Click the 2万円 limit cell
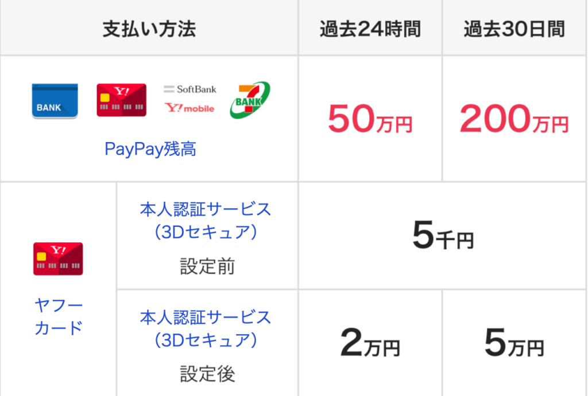Viewport: 588px width, 396px height. tap(370, 343)
